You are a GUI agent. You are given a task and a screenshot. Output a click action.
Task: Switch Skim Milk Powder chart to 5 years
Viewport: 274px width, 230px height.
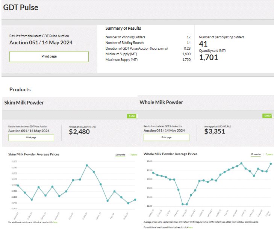coord(134,155)
